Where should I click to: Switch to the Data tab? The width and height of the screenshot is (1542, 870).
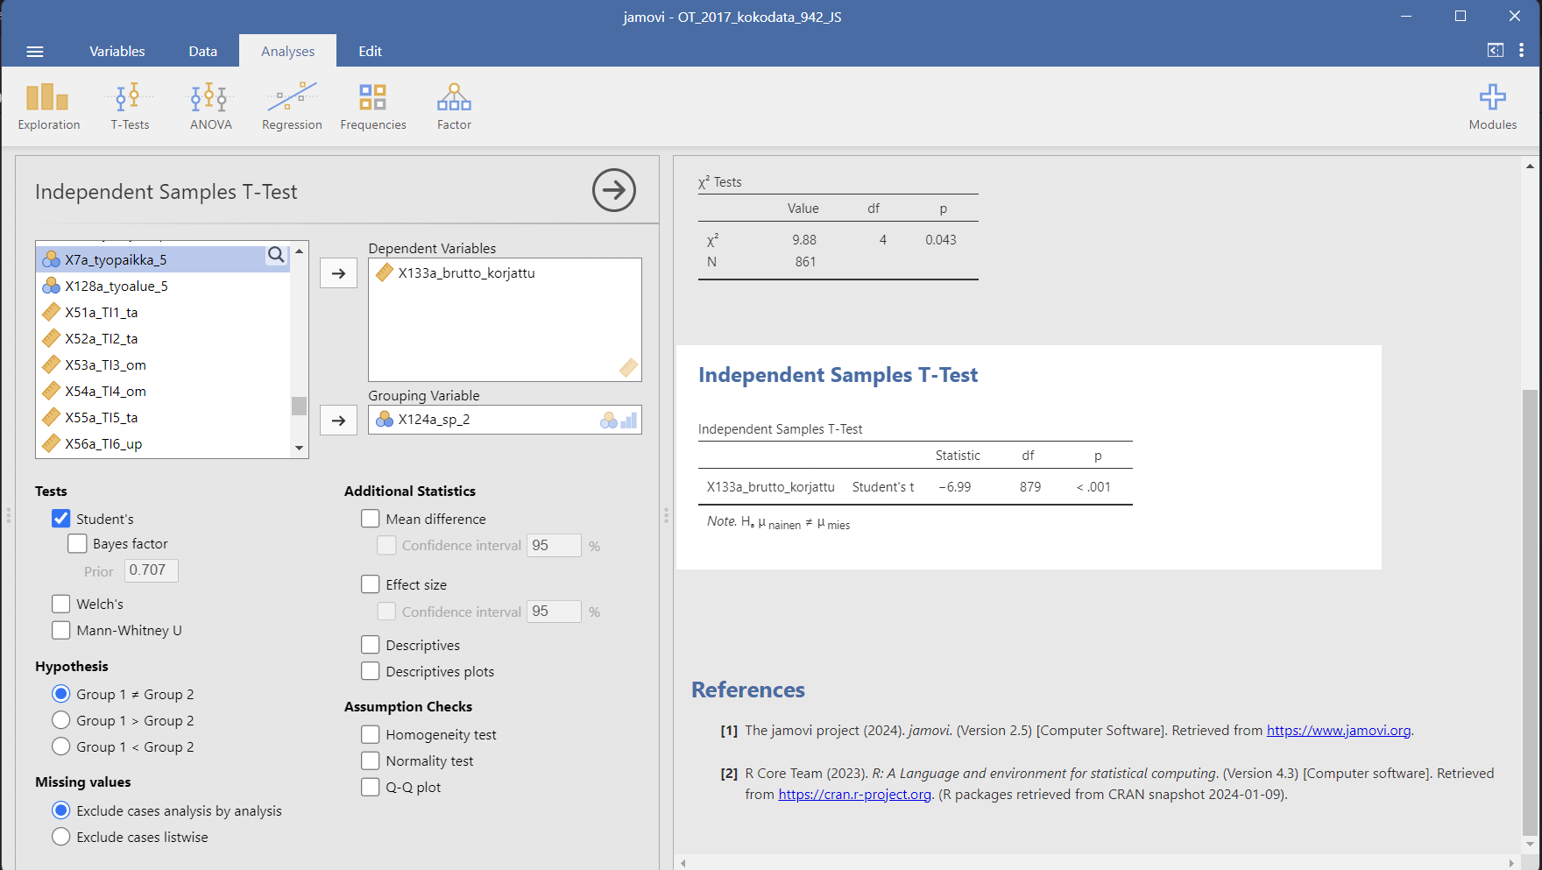click(x=202, y=52)
